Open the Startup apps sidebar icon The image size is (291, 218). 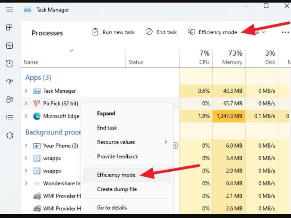pos(9,81)
